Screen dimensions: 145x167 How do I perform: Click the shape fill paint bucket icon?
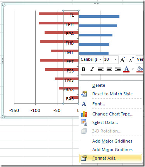pos(140,69)
